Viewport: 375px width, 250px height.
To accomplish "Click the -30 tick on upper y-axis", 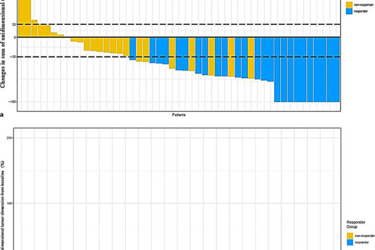I will tap(13, 57).
